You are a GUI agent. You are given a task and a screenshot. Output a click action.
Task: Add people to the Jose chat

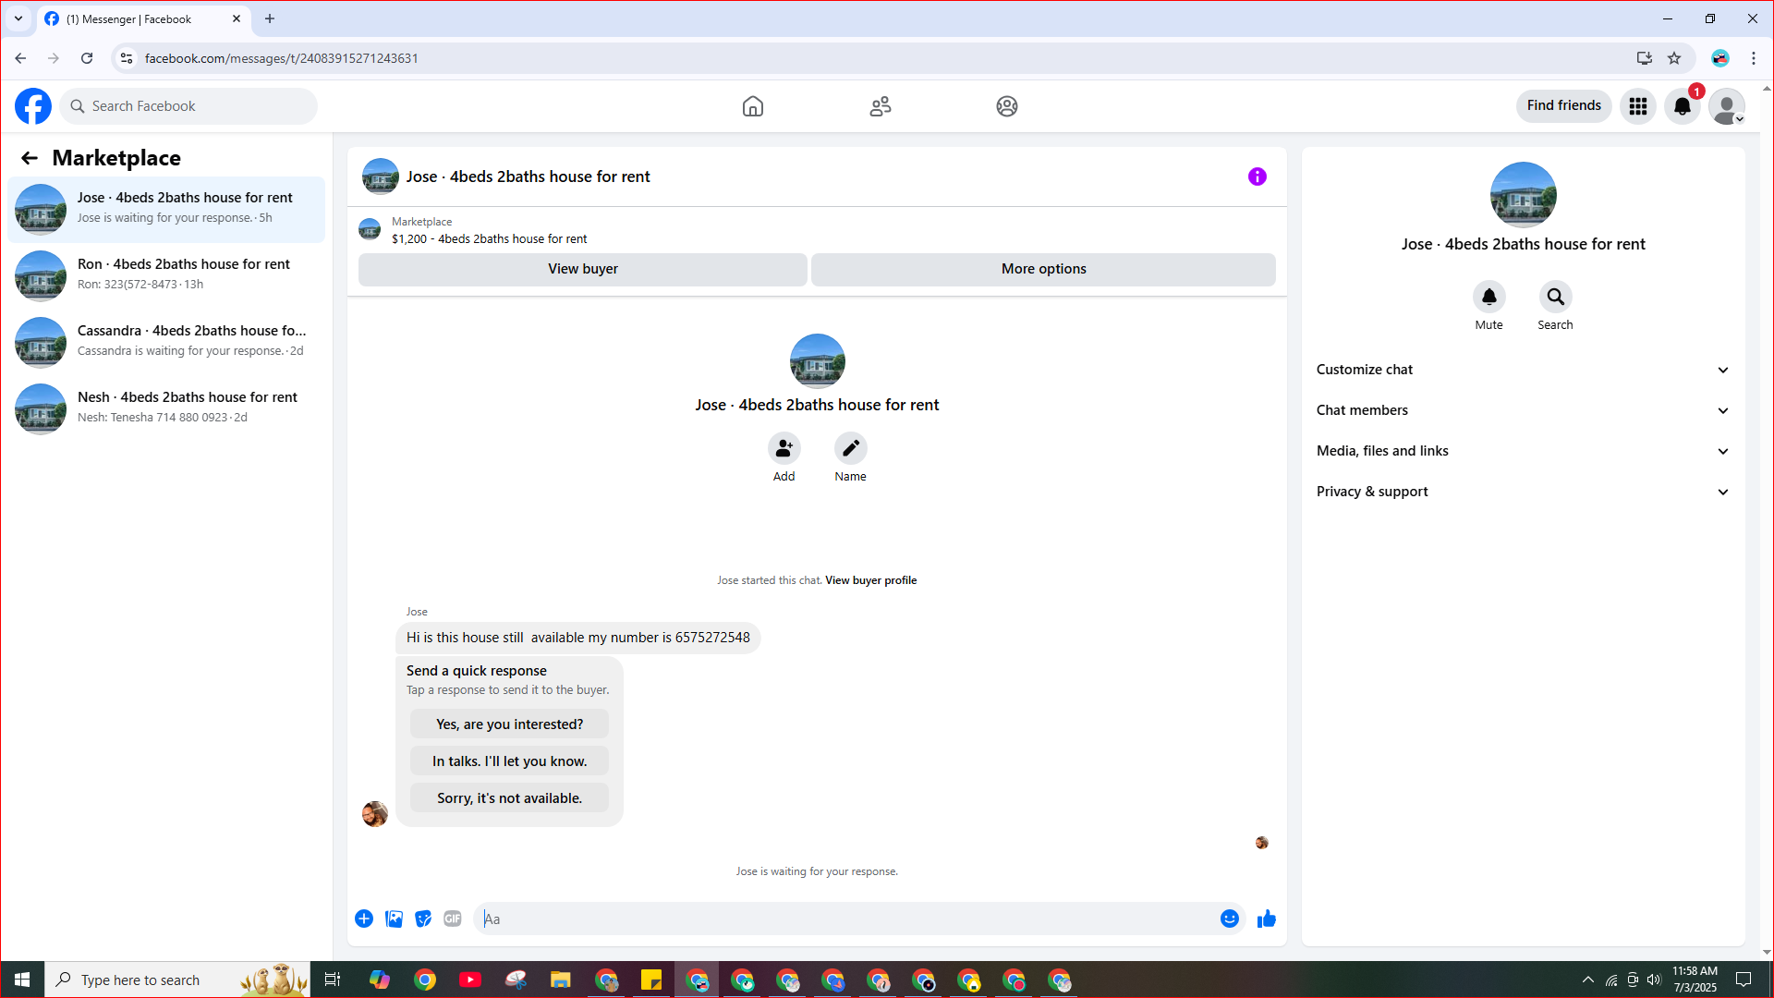pyautogui.click(x=784, y=448)
